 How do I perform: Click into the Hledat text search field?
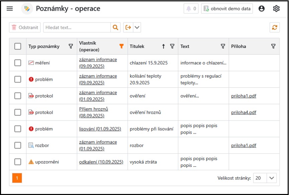pos(77,27)
